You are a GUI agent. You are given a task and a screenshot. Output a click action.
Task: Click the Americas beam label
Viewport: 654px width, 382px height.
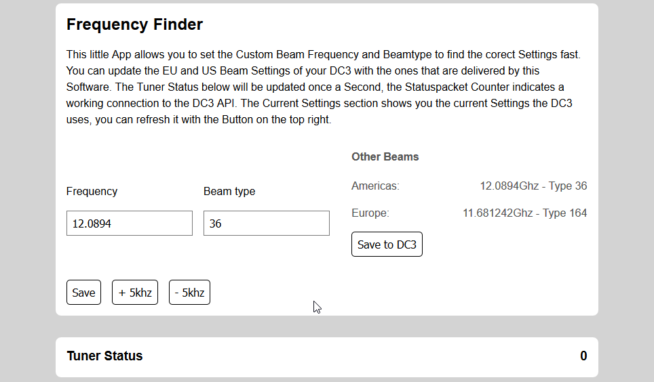(375, 186)
